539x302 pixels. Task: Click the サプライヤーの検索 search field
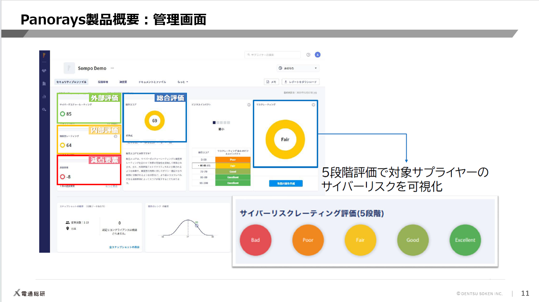[272, 54]
